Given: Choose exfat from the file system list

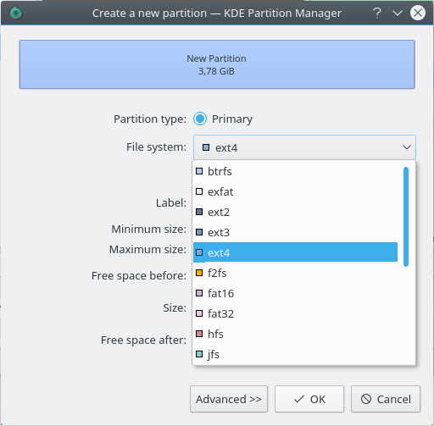Looking at the screenshot, I should coord(295,191).
